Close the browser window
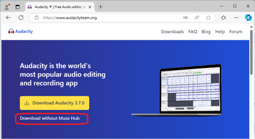The width and height of the screenshot is (255, 139). [248, 6]
